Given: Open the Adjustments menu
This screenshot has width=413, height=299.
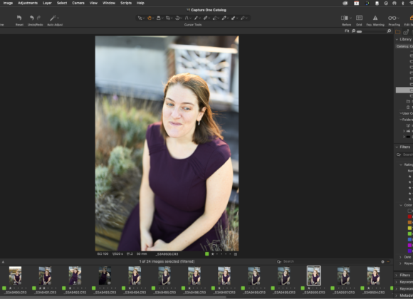Looking at the screenshot, I should click(28, 3).
